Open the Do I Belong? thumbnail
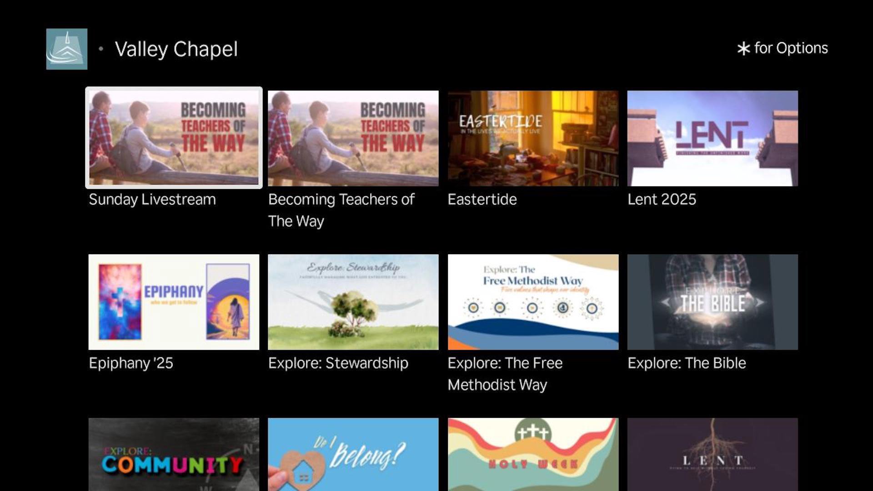Screen dimensions: 873x491 [353, 454]
